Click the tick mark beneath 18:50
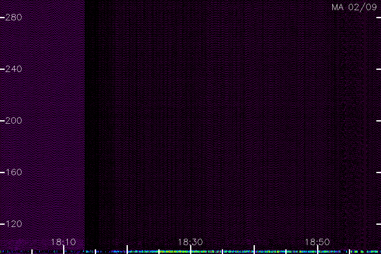The height and width of the screenshot is (254, 381). 317,250
